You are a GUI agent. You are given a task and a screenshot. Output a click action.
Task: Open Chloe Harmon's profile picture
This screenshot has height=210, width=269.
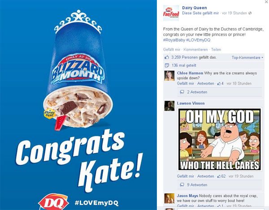(x=169, y=76)
